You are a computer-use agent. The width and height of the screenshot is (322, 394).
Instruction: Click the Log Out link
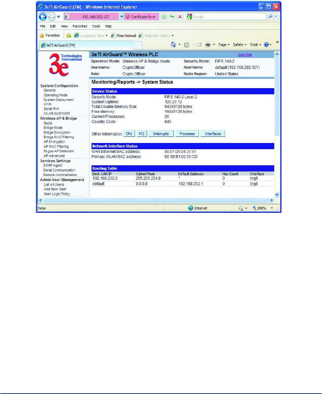click(x=245, y=55)
